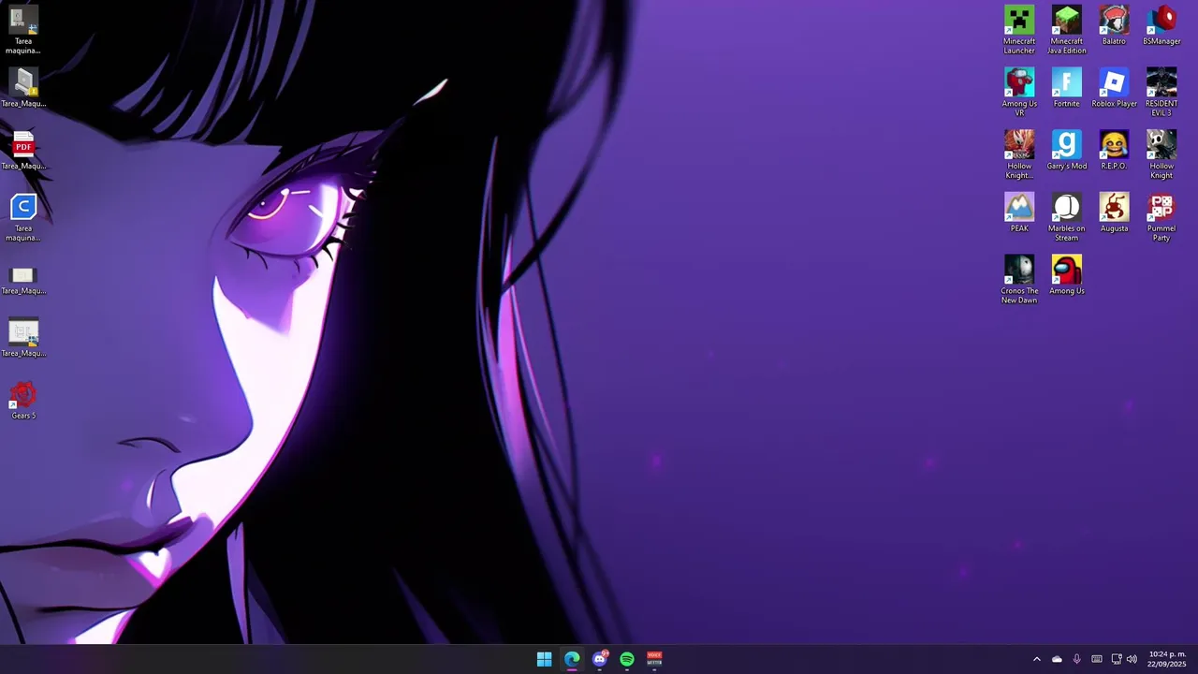Click the microphone tray icon
Screen dimensions: 1198x674
[x=1076, y=659]
